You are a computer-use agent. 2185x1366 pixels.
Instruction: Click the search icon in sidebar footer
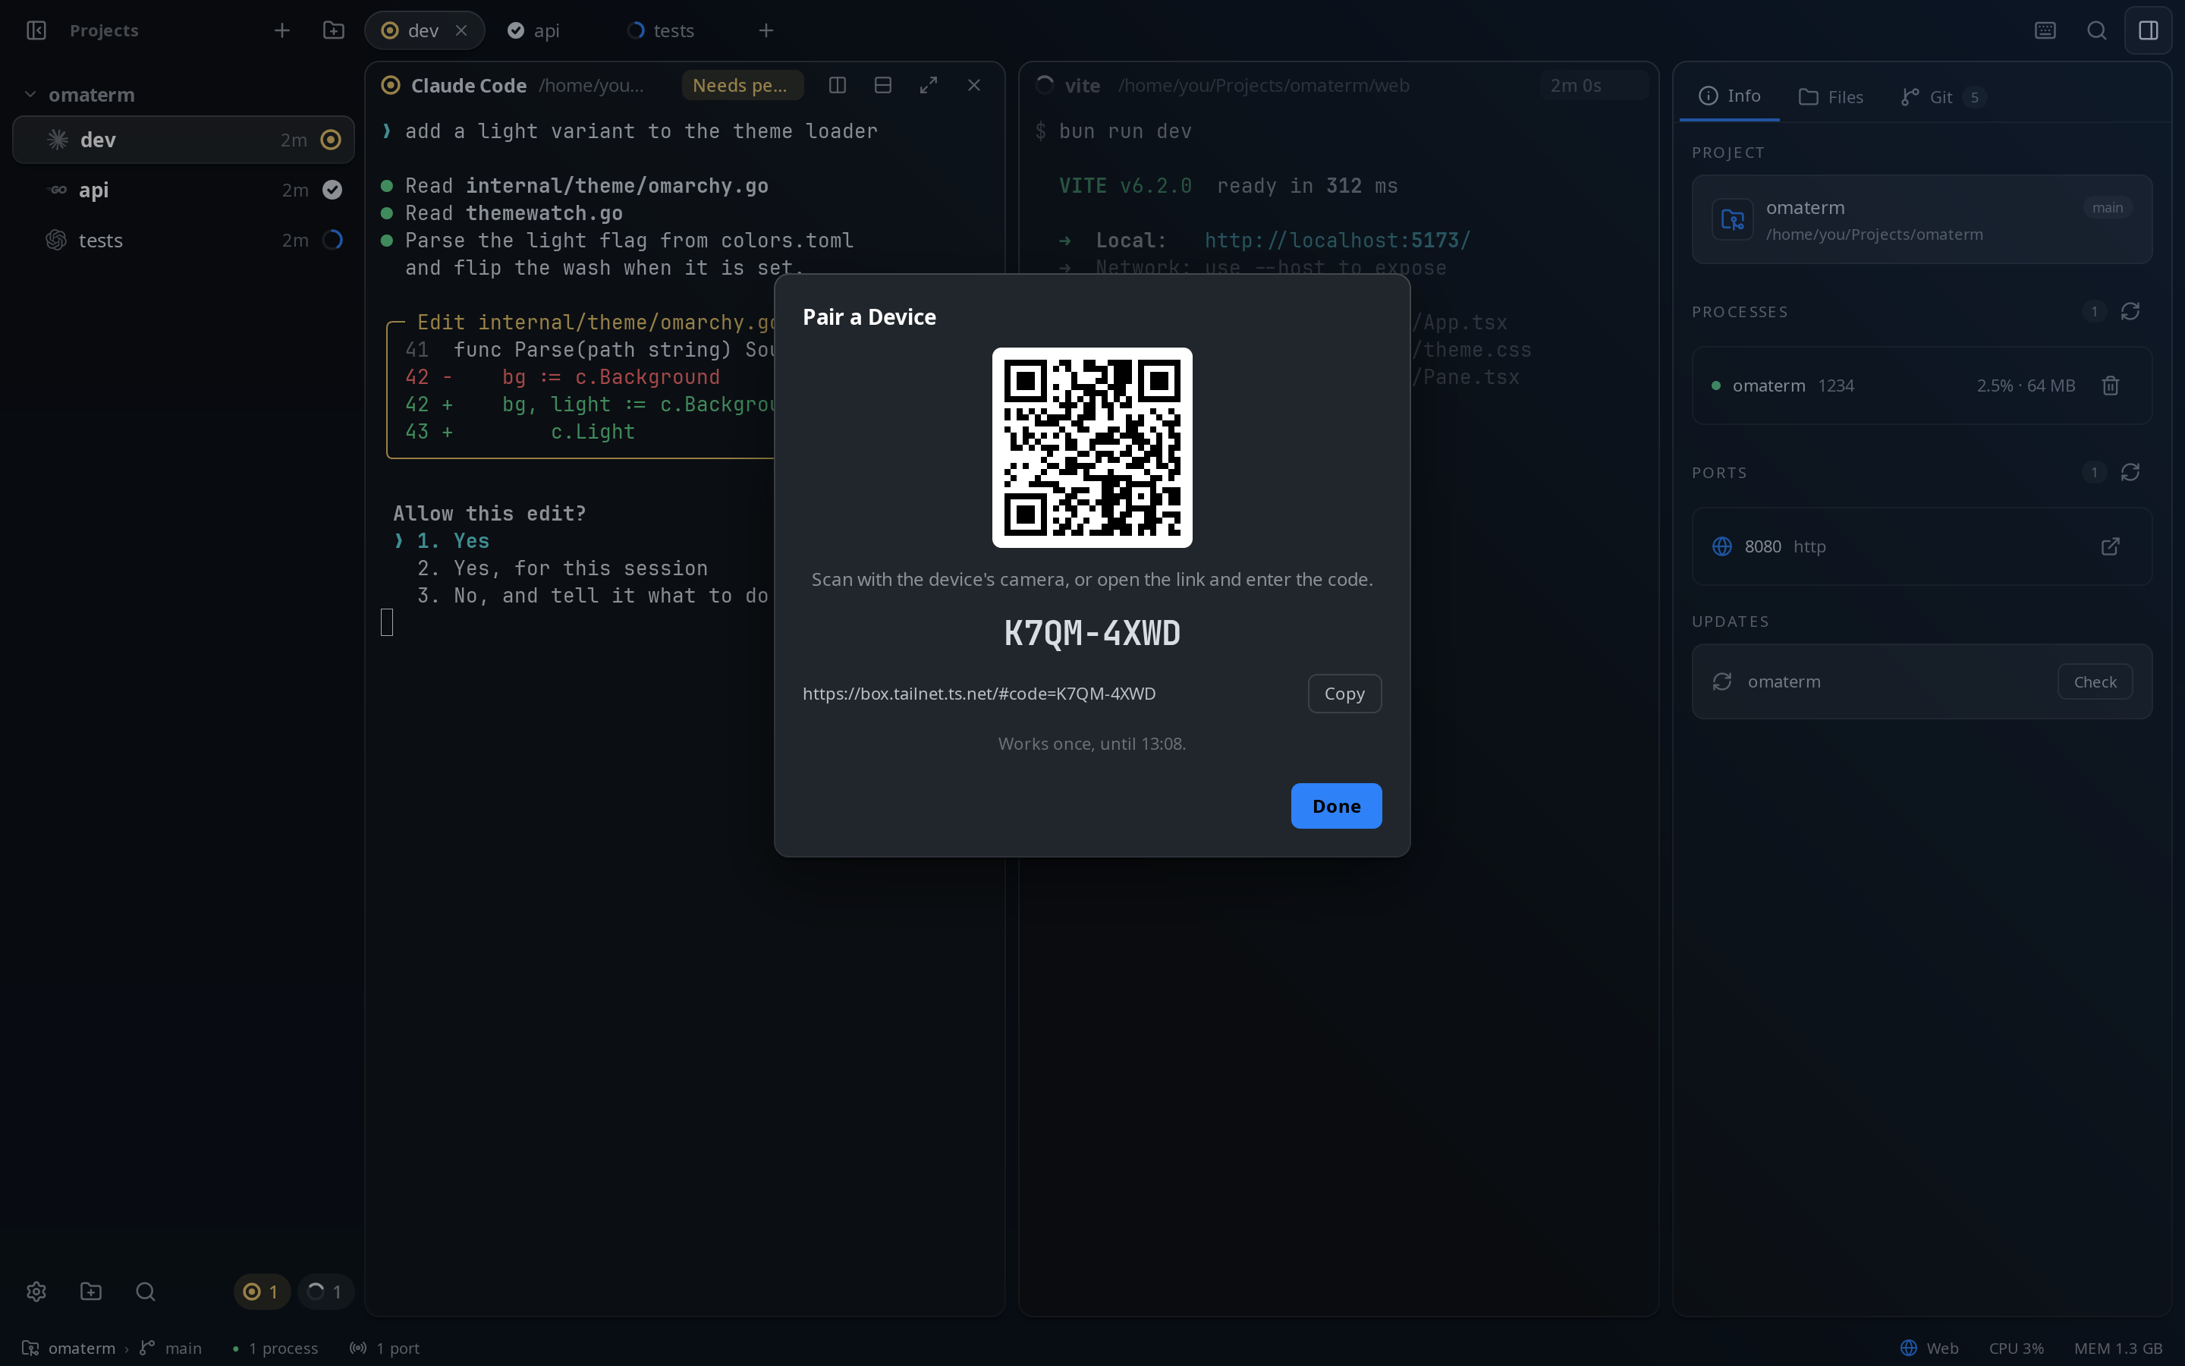click(x=144, y=1291)
